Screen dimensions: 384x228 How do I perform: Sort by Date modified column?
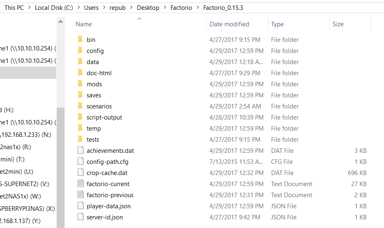[229, 24]
